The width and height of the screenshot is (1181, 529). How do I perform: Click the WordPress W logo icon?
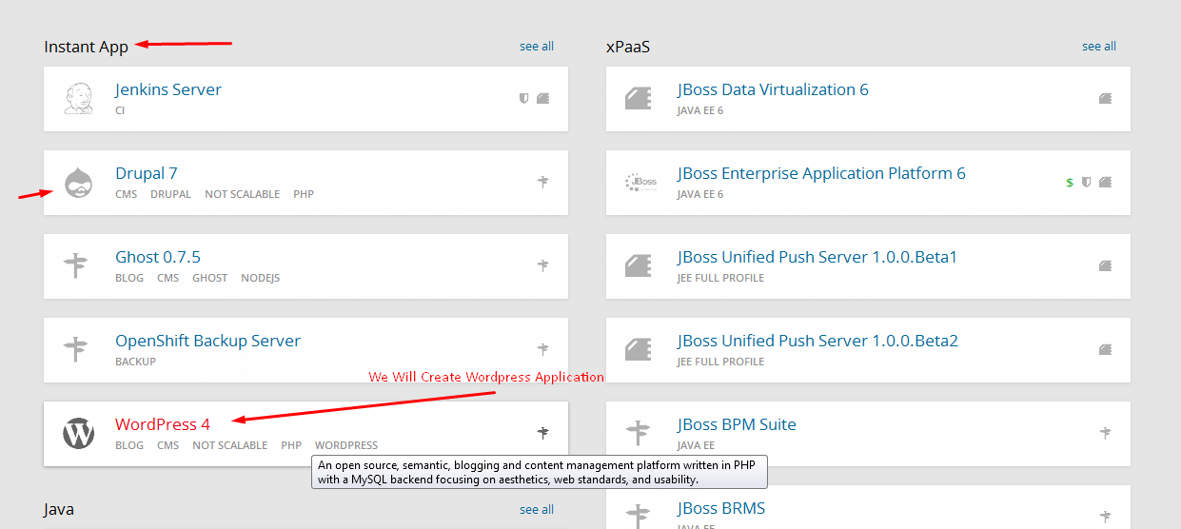(x=79, y=433)
